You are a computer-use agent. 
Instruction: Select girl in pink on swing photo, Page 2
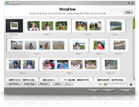(x=47, y=26)
